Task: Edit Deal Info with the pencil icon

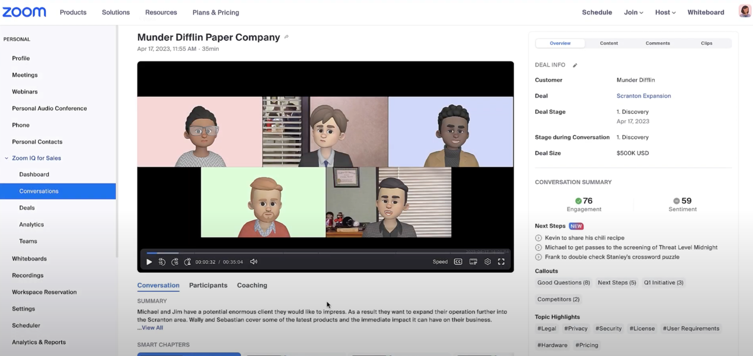Action: (575, 65)
